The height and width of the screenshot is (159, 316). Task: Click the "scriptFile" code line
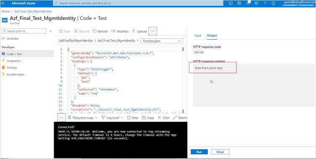pyautogui.click(x=116, y=110)
